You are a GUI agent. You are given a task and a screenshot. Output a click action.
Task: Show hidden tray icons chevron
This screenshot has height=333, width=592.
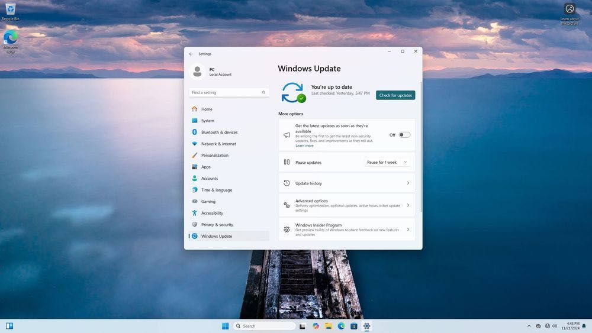(529, 326)
